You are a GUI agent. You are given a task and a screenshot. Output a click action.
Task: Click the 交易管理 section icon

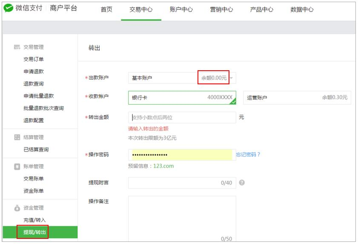click(x=17, y=47)
